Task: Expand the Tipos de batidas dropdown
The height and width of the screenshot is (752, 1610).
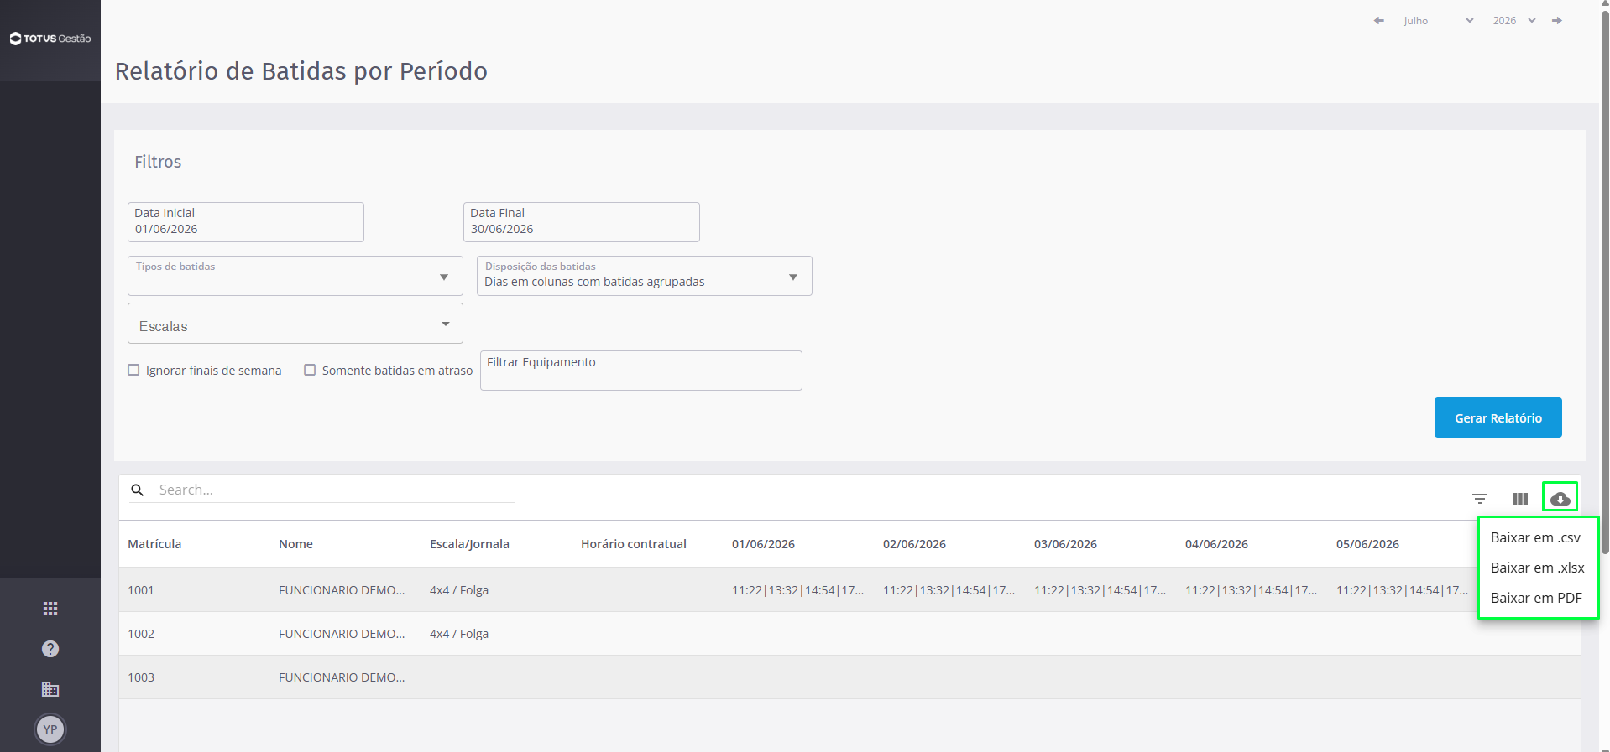Action: pos(295,276)
